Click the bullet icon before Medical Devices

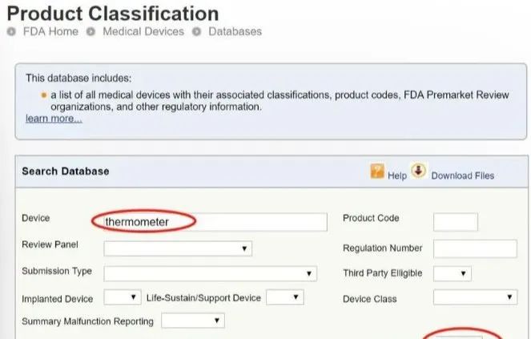[91, 31]
